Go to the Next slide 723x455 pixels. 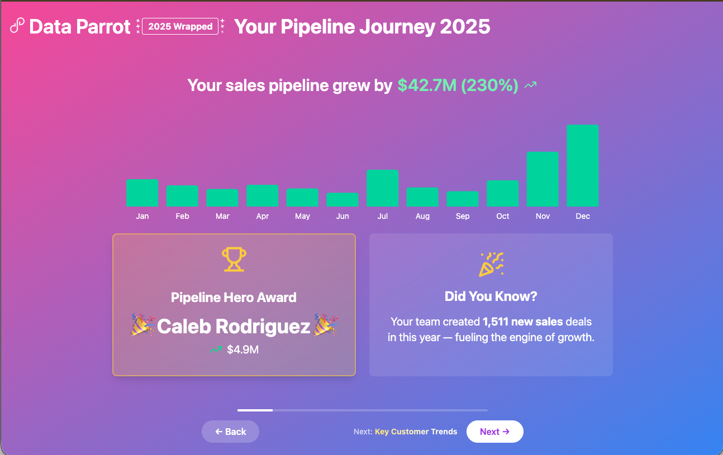pyautogui.click(x=494, y=432)
